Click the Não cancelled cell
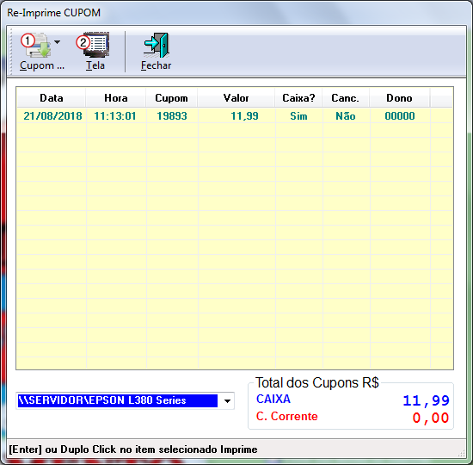The width and height of the screenshot is (473, 465). [x=346, y=116]
